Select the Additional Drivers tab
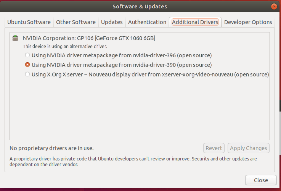Image resolution: width=281 pixels, height=191 pixels. click(195, 22)
